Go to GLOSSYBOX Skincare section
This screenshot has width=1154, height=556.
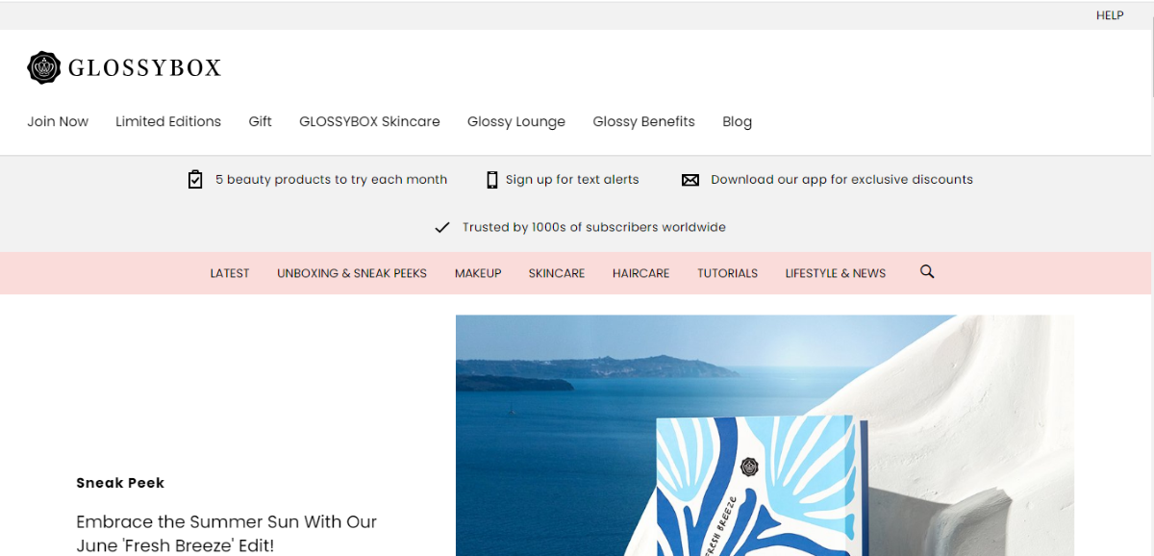(x=369, y=121)
